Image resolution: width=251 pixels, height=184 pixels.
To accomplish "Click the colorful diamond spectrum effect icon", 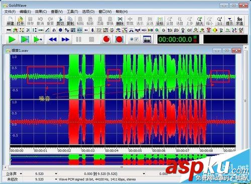I will tap(215, 30).
